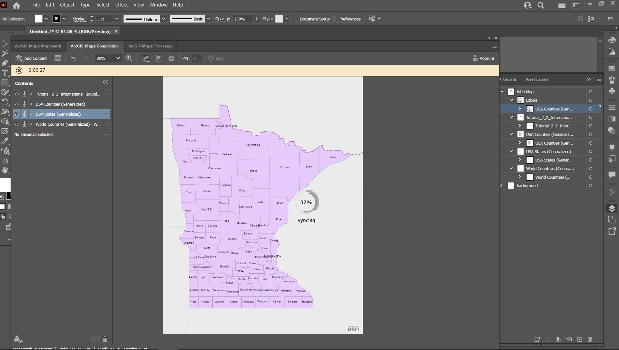Open ArcGIS Maps settings gear
Viewport: 619px width, 350px height.
click(171, 58)
